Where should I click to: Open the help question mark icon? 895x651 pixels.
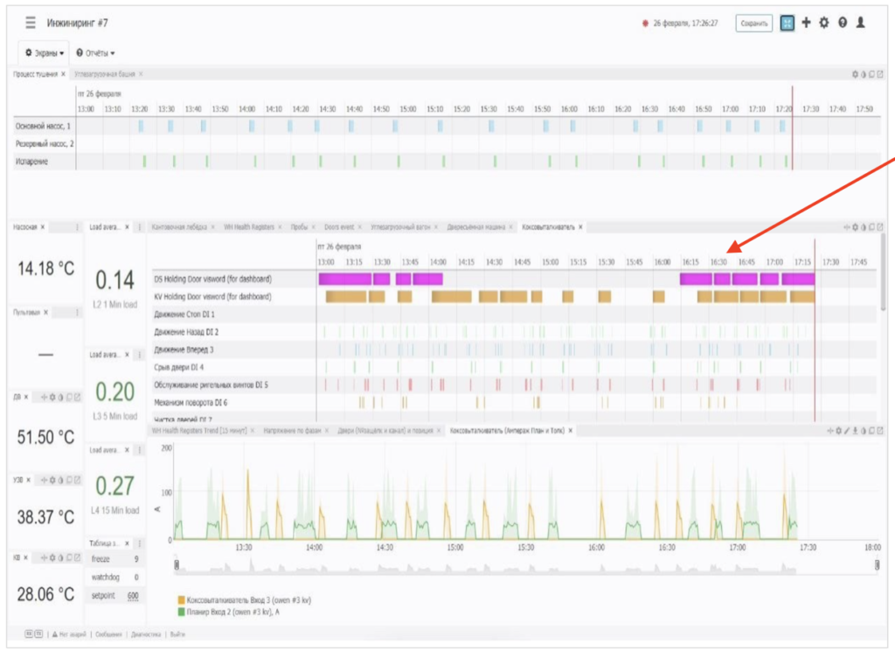[x=843, y=23]
